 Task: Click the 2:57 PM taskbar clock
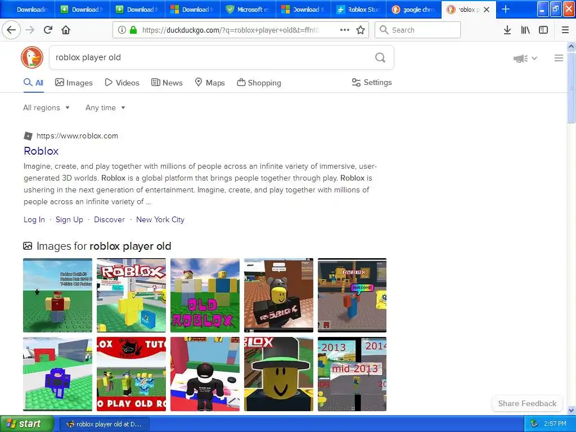tap(555, 424)
